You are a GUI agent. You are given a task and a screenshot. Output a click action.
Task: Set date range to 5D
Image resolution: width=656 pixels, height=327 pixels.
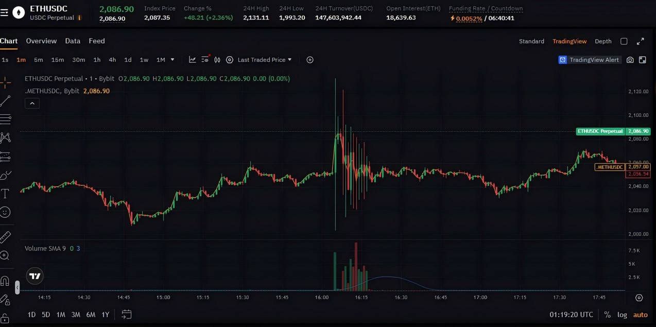coord(46,315)
